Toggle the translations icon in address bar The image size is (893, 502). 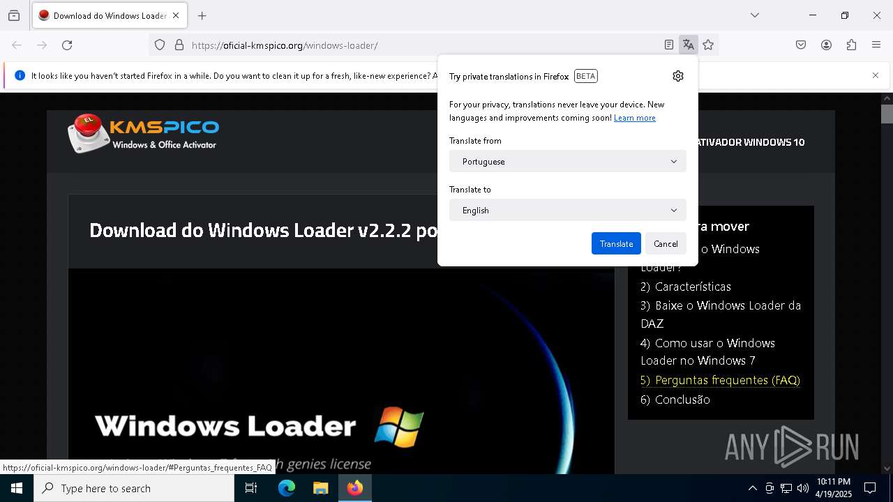click(x=689, y=45)
